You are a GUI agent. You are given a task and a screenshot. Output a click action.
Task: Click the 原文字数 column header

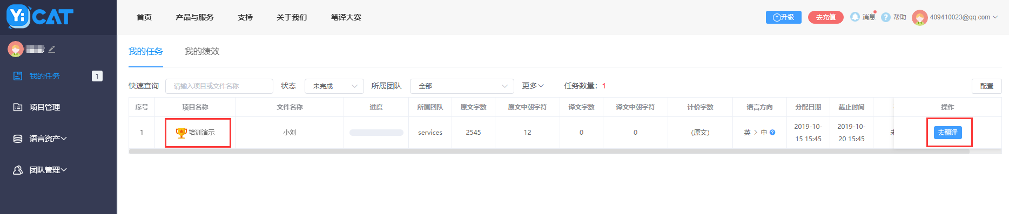pos(474,107)
